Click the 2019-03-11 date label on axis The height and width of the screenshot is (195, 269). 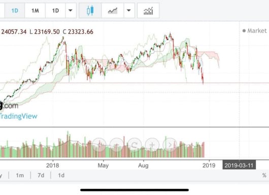(x=239, y=166)
